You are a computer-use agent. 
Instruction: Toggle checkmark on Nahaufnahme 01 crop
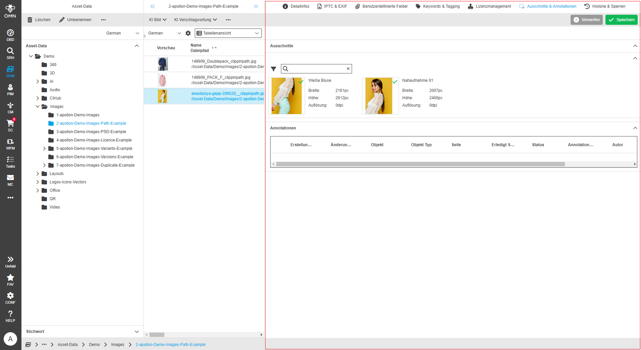pyautogui.click(x=395, y=81)
